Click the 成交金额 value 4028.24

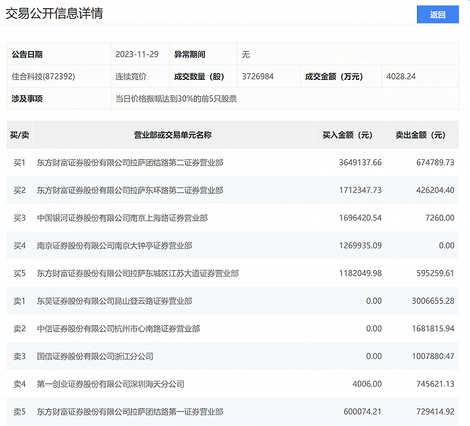401,77
